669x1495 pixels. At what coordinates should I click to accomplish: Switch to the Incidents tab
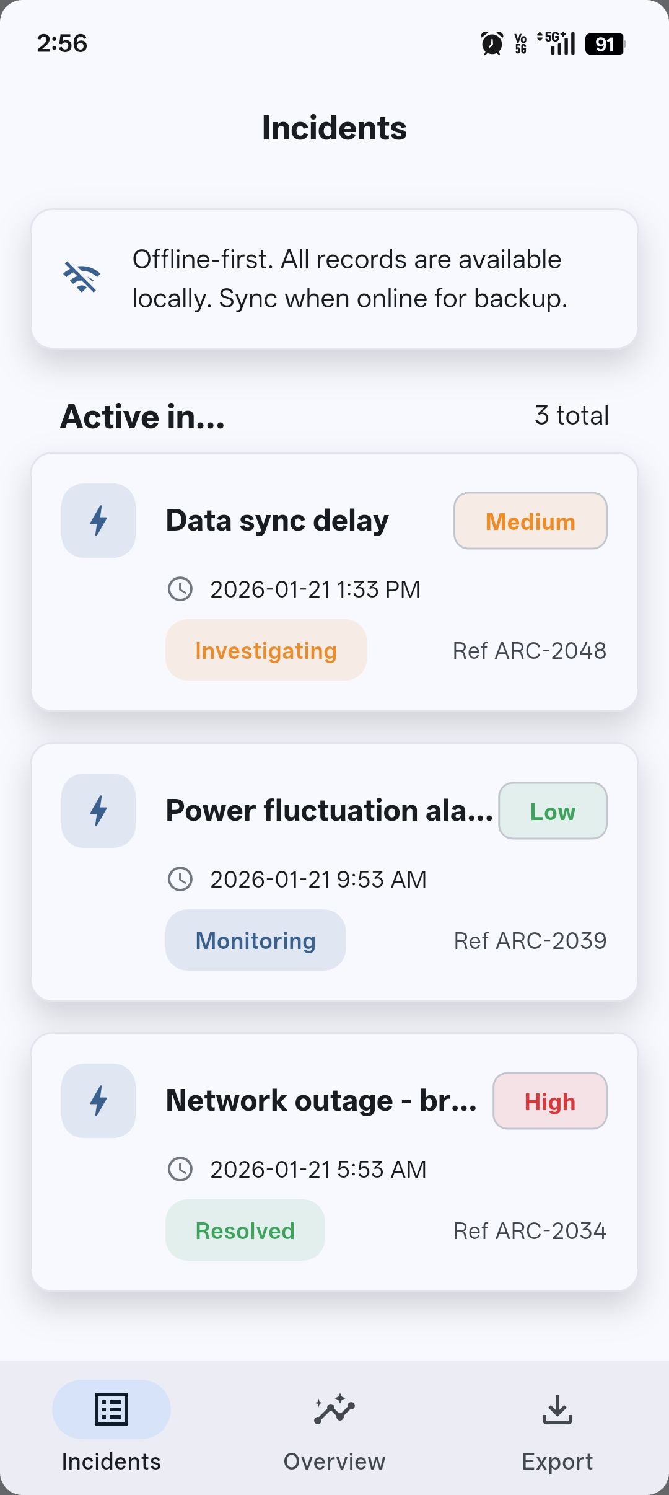tap(111, 1427)
